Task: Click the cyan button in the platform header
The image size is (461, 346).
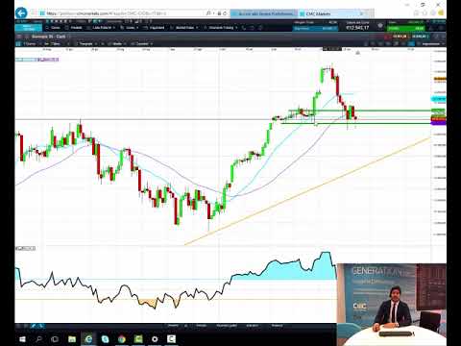Action: click(28, 28)
